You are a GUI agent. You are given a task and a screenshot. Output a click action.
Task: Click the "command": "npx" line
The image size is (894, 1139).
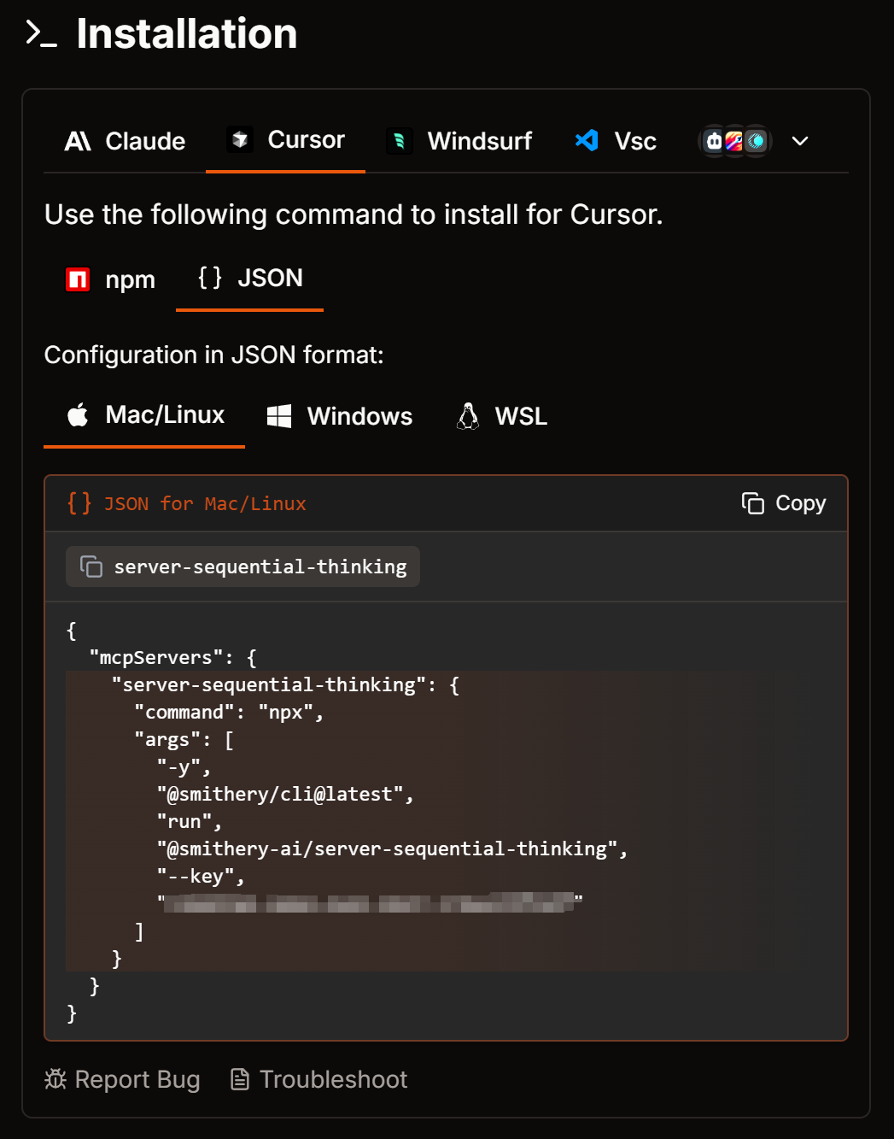point(229,713)
